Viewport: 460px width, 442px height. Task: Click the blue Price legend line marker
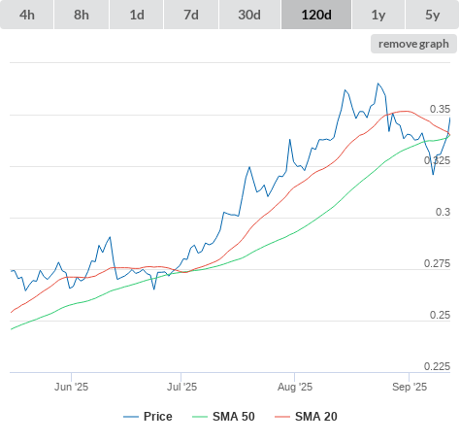pyautogui.click(x=131, y=417)
